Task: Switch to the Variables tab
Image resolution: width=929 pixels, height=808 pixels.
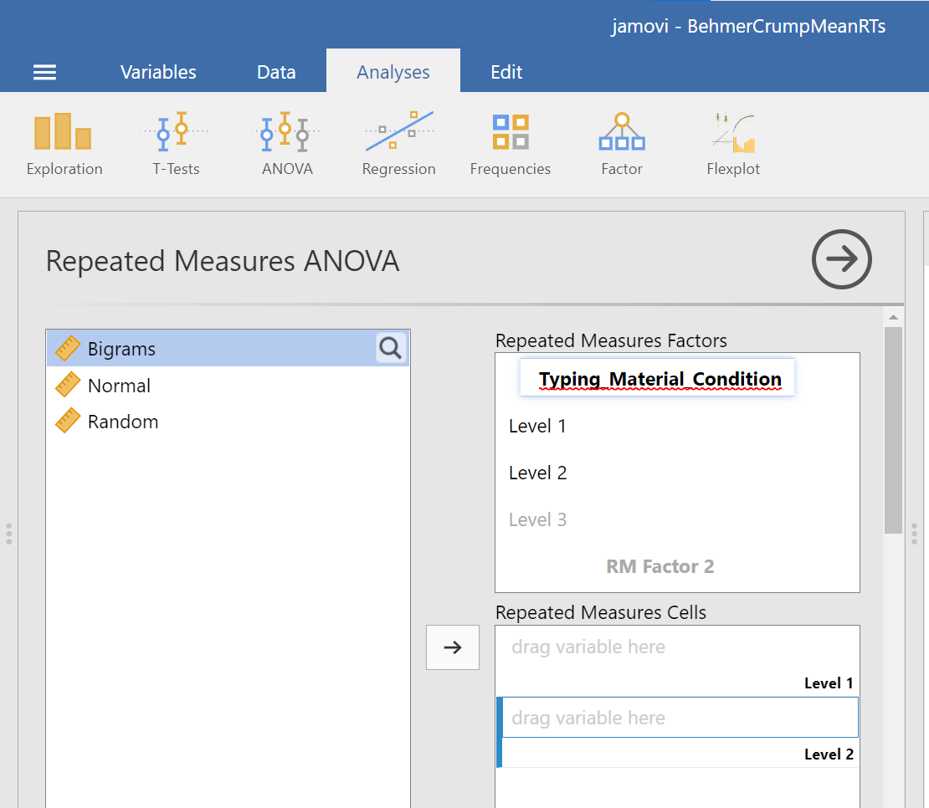Action: (158, 72)
